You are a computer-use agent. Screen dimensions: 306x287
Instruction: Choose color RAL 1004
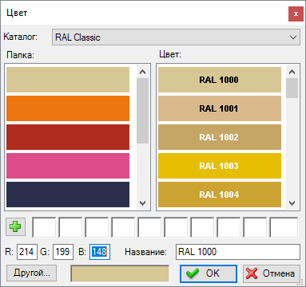coord(220,195)
